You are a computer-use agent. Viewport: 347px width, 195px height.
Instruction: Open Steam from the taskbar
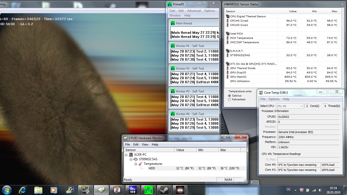[x=164, y=190]
